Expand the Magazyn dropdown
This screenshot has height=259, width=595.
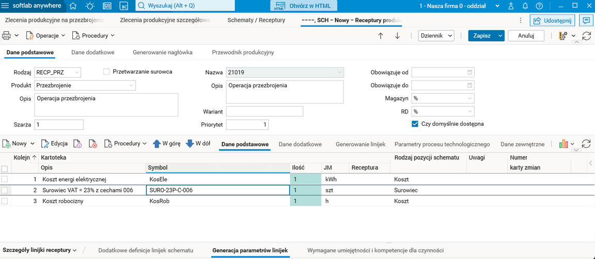point(469,98)
